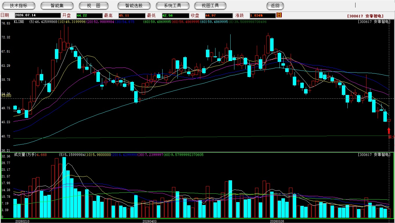Click the 最低 value 42.56
This screenshot has height=223, width=395.
click(x=176, y=15)
